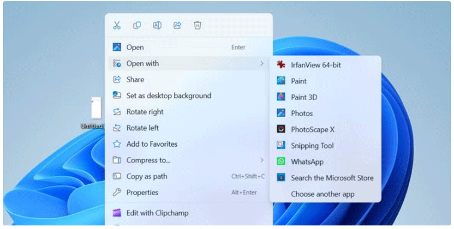
Task: Click the Paint 3D icon
Action: (x=281, y=97)
